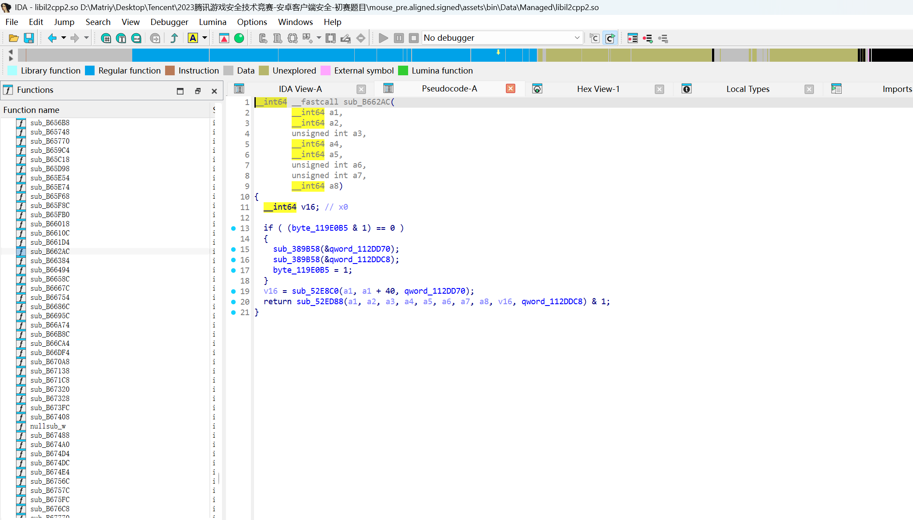Click the open file folder icon
913x520 pixels.
[14, 38]
